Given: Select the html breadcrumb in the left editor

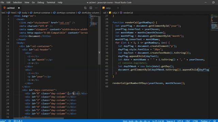Looking at the screenshot, I should [13, 13].
